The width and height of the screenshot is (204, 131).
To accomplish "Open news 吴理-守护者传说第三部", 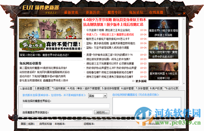I will pos(109,55).
